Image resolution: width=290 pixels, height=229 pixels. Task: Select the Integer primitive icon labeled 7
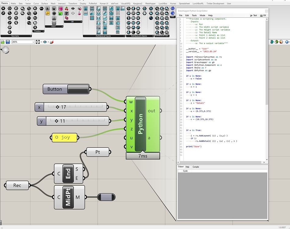(x=35, y=14)
